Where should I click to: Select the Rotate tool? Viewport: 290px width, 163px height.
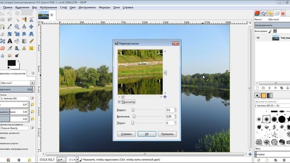10,34
